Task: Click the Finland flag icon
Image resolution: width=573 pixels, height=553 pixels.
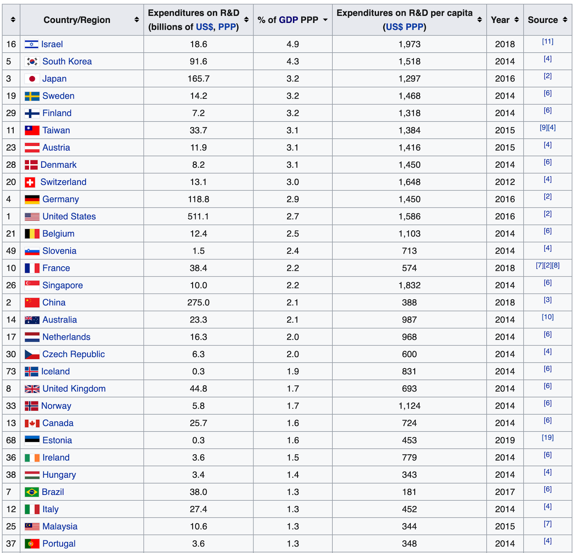Action: pos(32,113)
